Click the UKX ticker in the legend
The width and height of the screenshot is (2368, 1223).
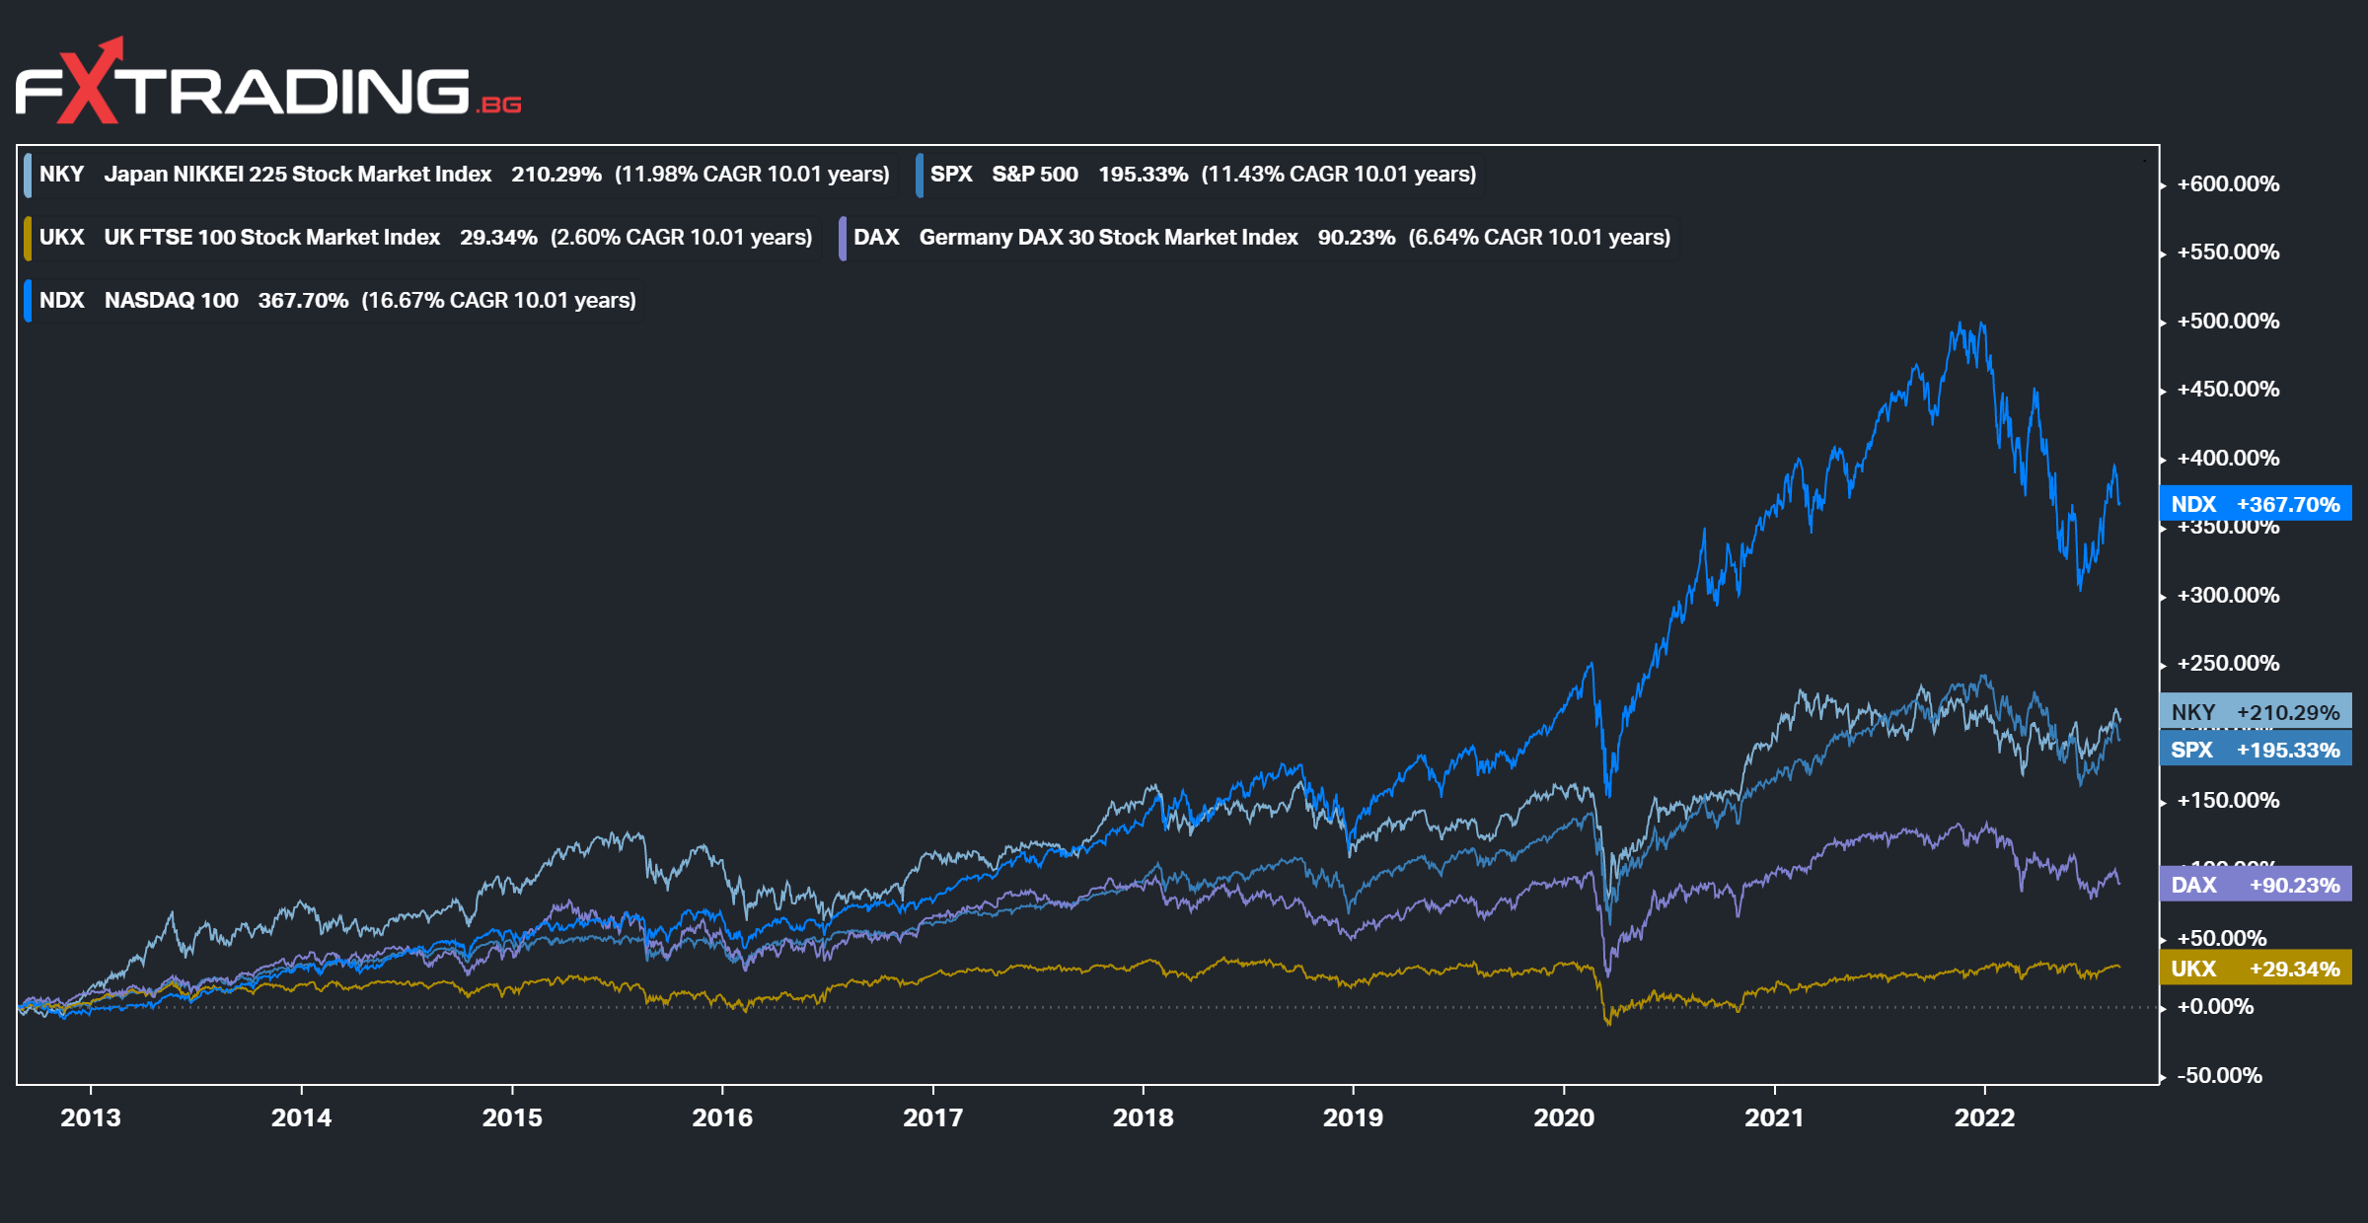pyautogui.click(x=62, y=238)
